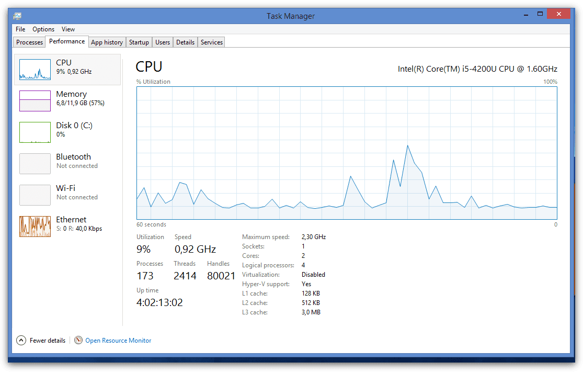
Task: Switch to the Processes tab
Action: tap(29, 42)
